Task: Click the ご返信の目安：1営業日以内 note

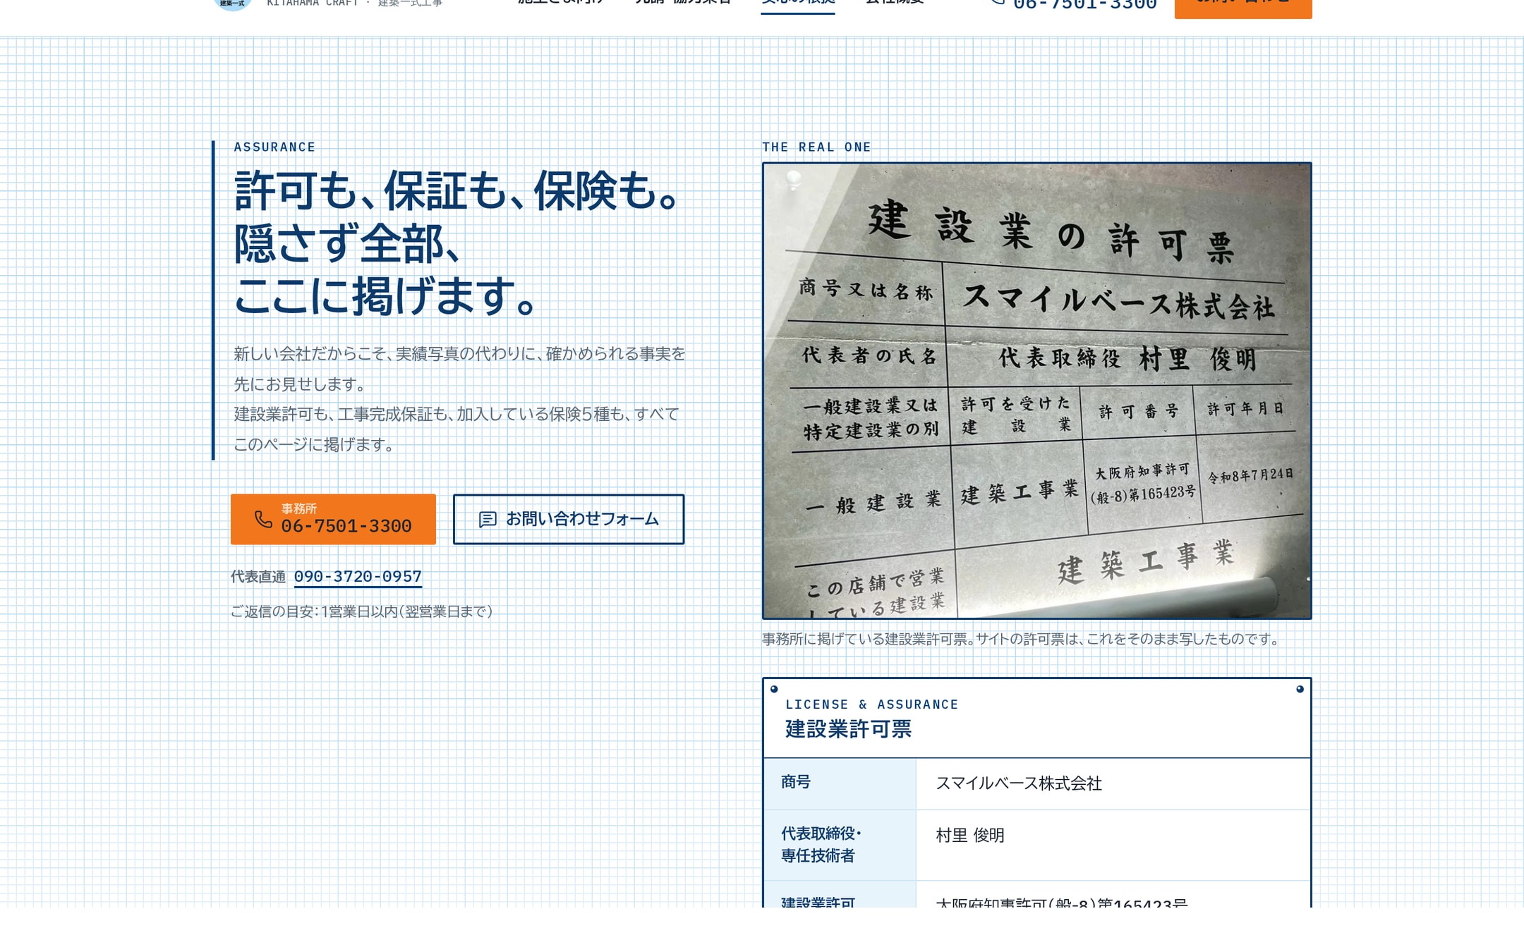Action: pos(361,611)
